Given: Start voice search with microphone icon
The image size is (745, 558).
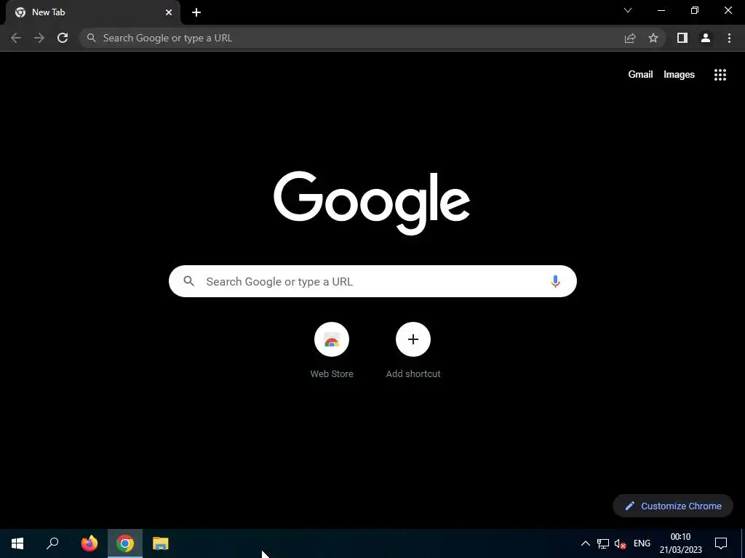Looking at the screenshot, I should click(x=555, y=281).
